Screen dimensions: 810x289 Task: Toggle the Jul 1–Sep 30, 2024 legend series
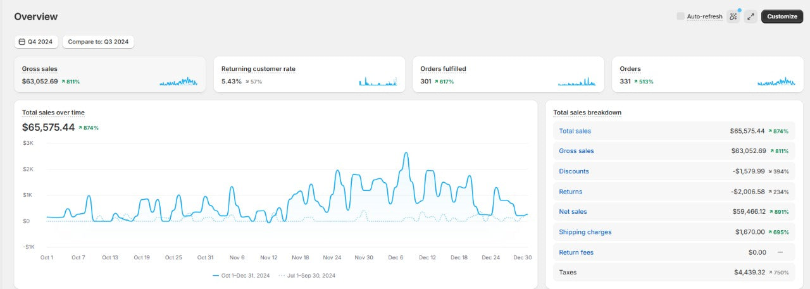pos(307,276)
